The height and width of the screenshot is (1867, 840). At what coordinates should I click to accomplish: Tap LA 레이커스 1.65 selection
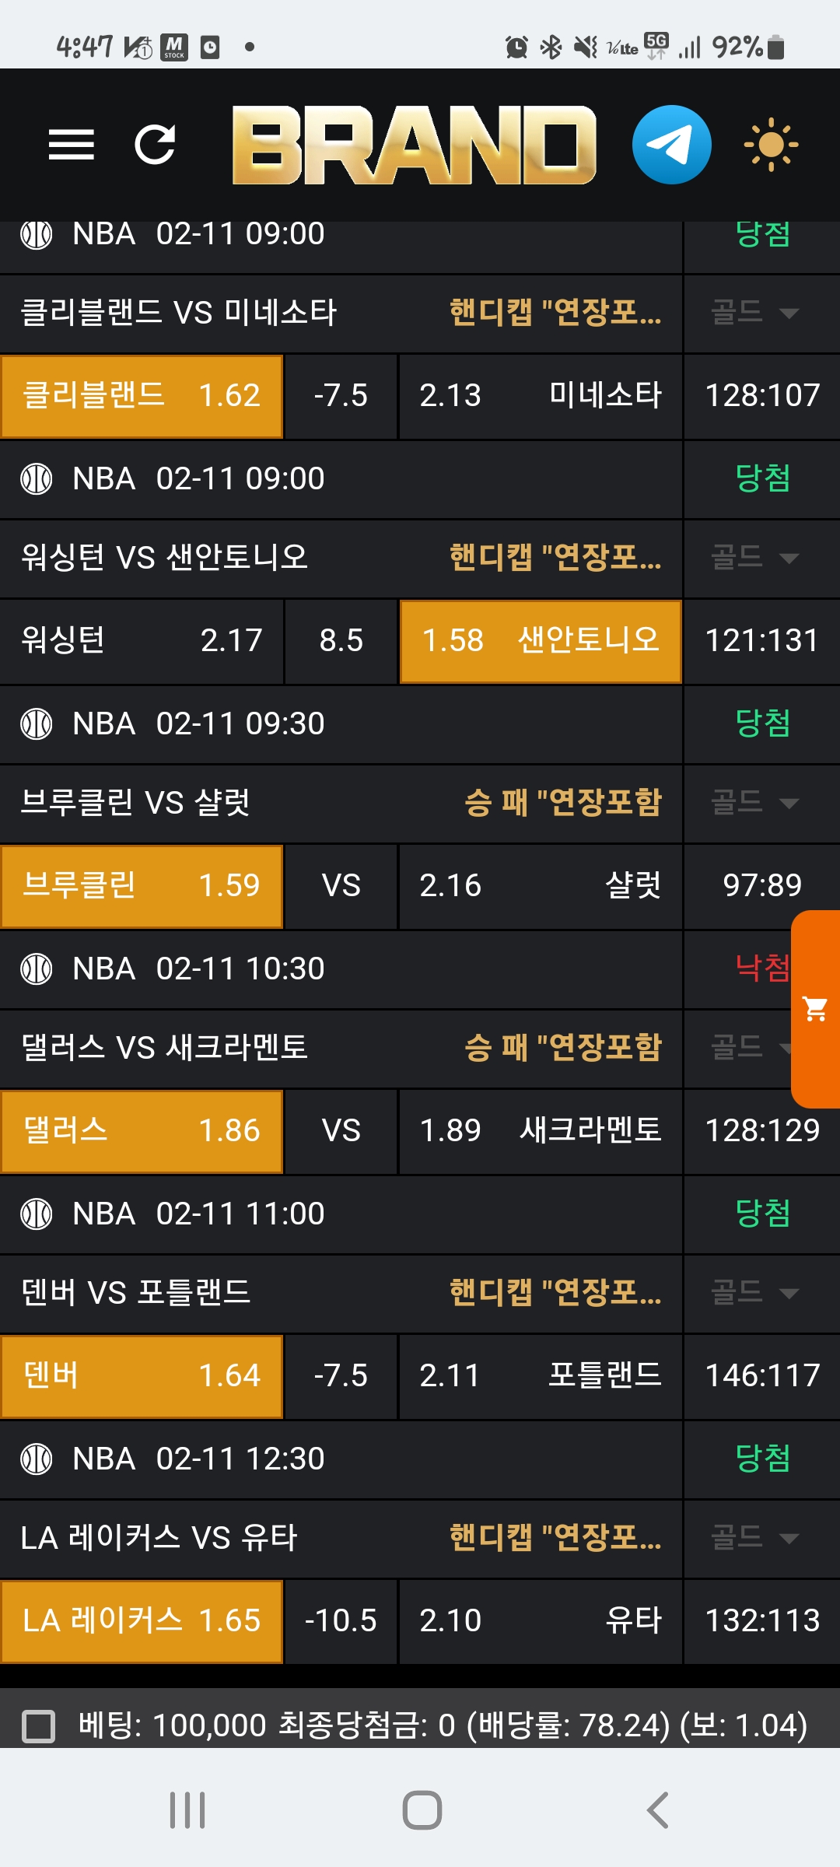coord(142,1621)
